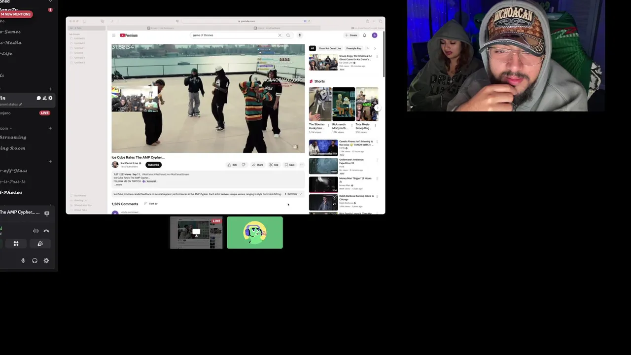The height and width of the screenshot is (355, 631).
Task: Open Discord soundboard button
Action: click(40, 244)
